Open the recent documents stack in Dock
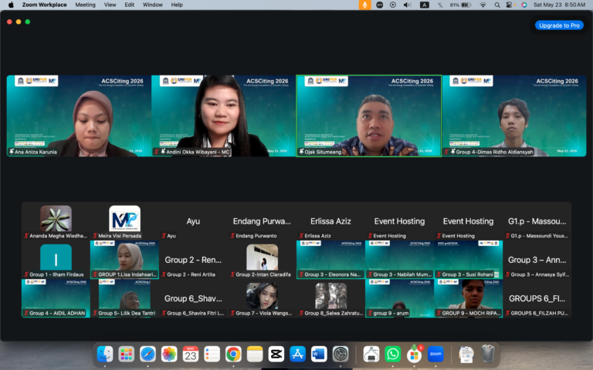The image size is (593, 370). (466, 354)
